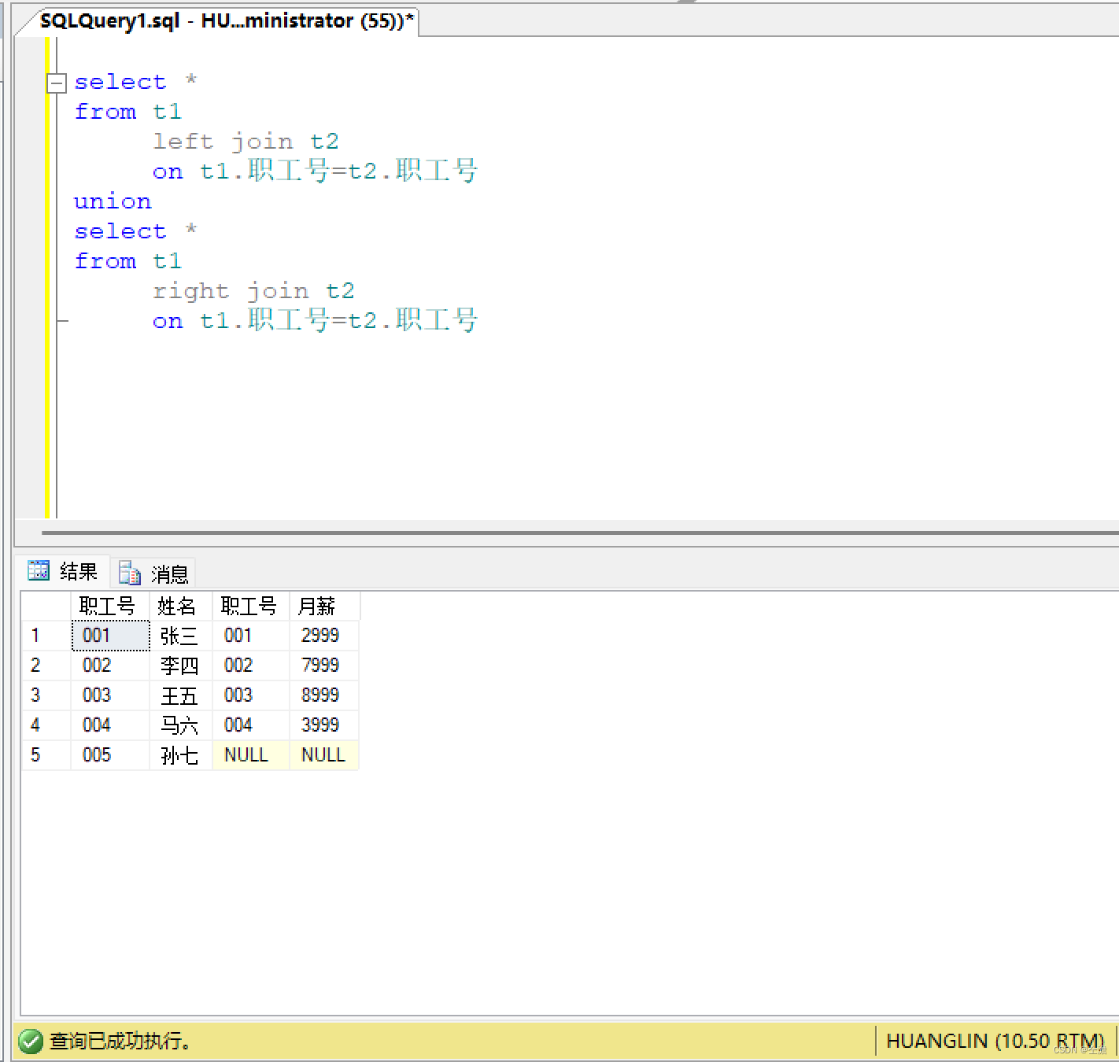Open the 消息 messages tab
The height and width of the screenshot is (1062, 1119).
(x=154, y=573)
